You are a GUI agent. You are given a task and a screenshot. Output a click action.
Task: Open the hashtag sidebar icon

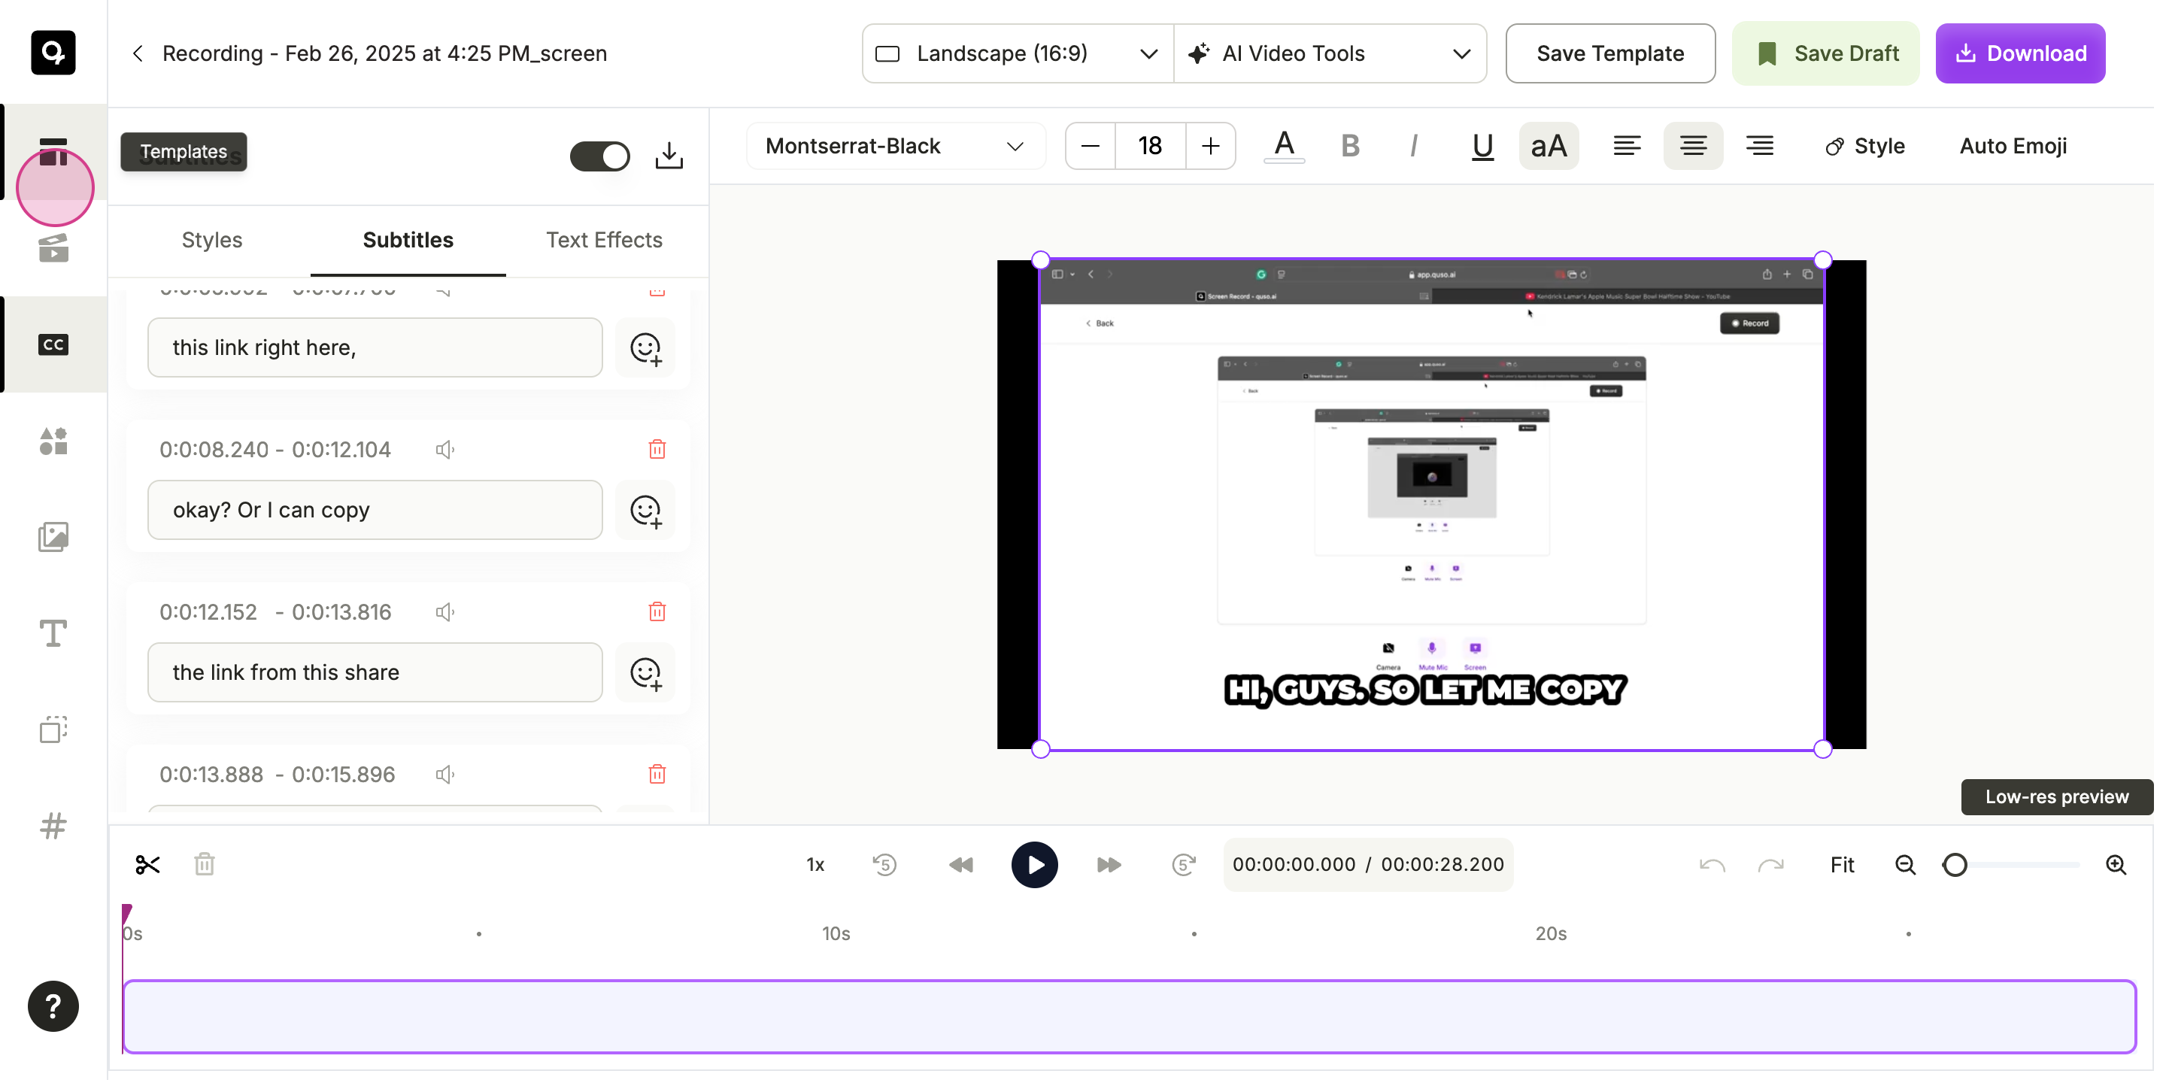53,827
